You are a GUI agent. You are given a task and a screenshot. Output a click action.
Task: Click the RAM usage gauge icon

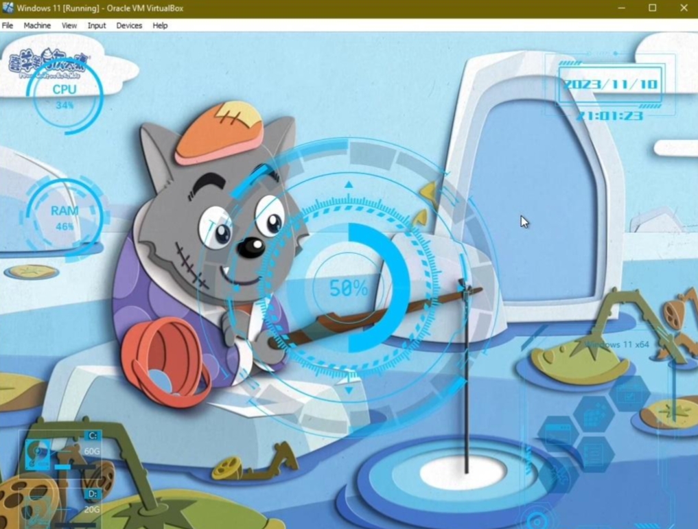point(63,218)
